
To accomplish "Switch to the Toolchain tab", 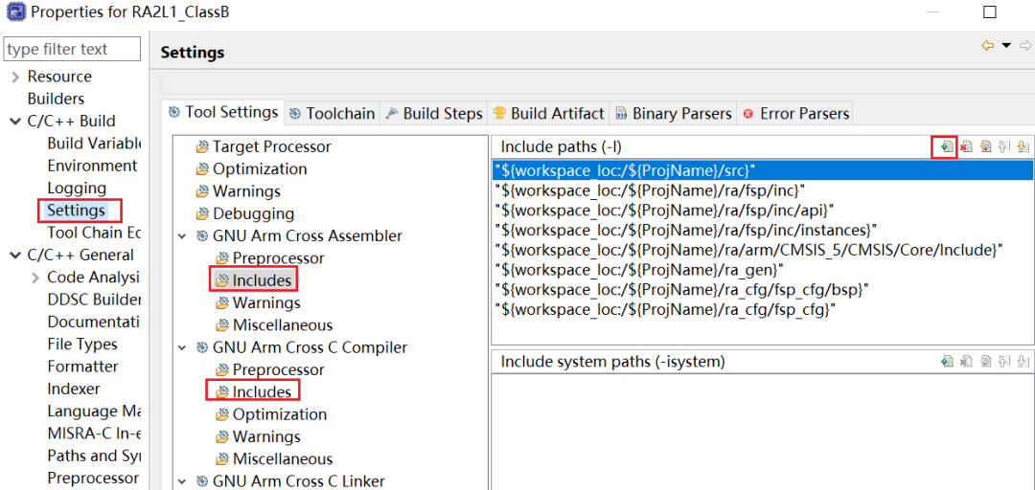I will click(332, 113).
